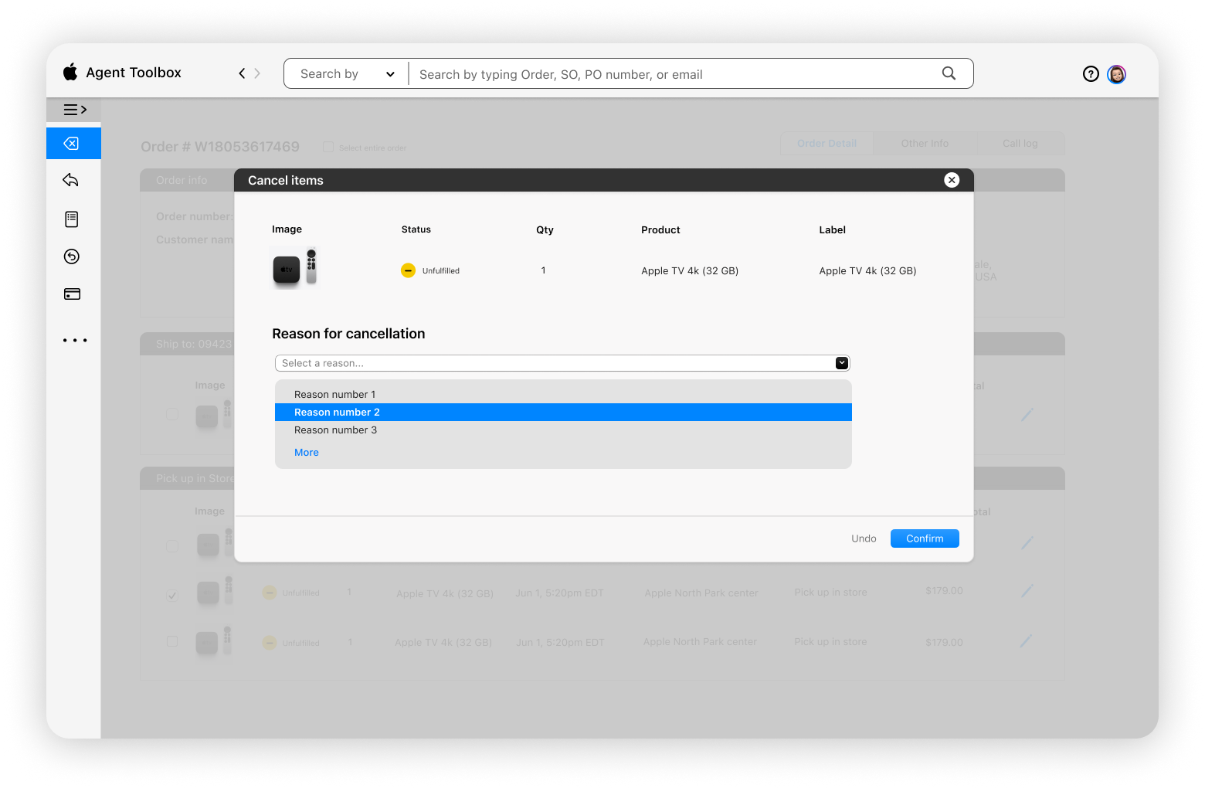Open the history tool in the sidebar

tap(72, 256)
